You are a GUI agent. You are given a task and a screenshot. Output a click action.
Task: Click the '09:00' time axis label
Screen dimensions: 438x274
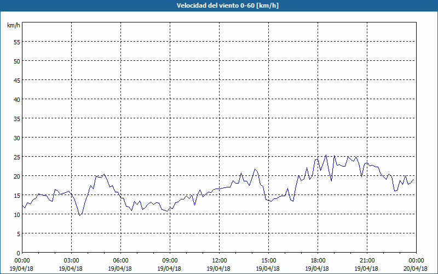[170, 261]
